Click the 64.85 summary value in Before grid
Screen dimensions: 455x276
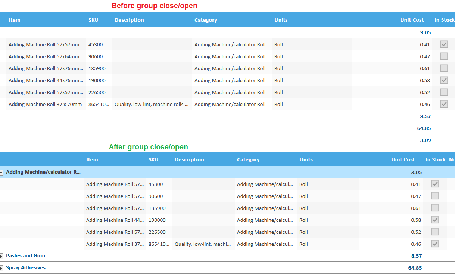pyautogui.click(x=424, y=128)
